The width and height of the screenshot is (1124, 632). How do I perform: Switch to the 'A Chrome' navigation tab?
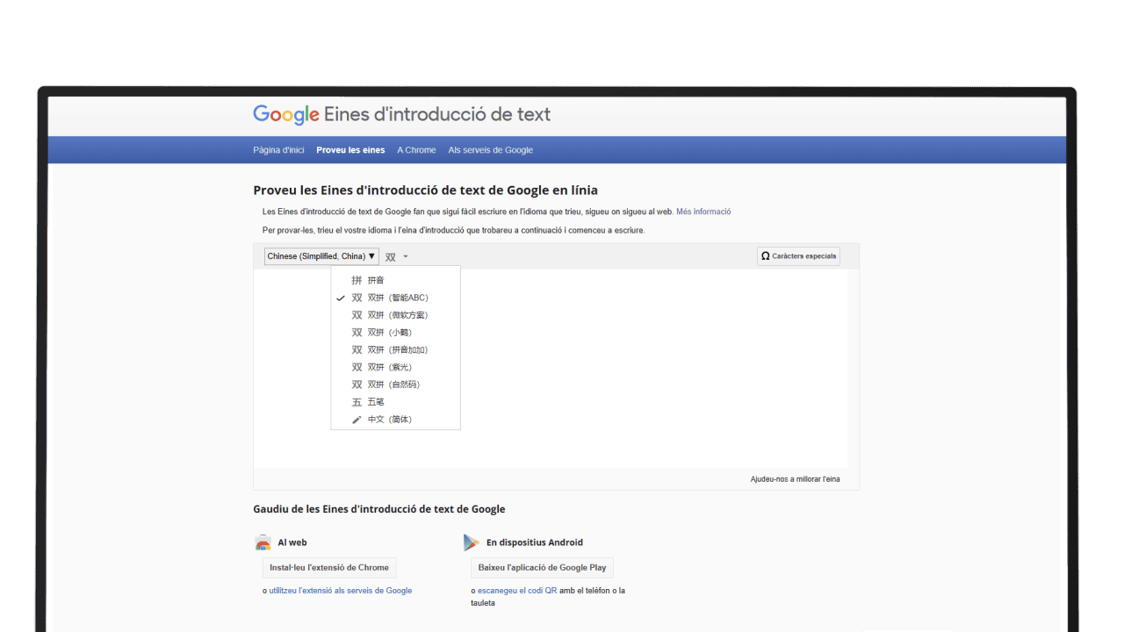tap(416, 149)
